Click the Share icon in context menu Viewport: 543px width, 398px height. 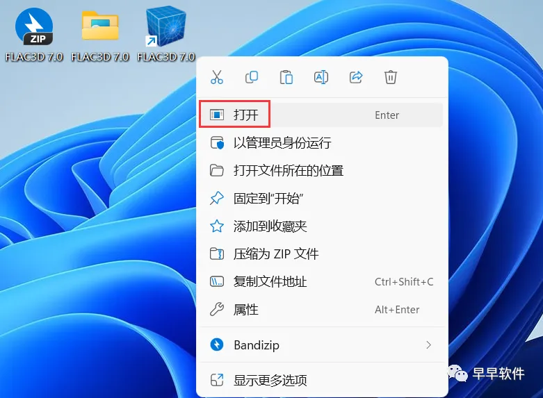pyautogui.click(x=356, y=77)
